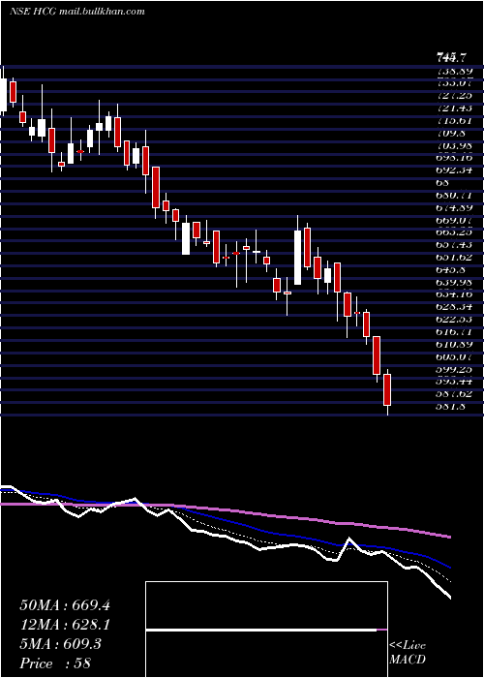Click the 605.07 price axis label
Viewport: 484px width, 678px height.
coord(454,357)
